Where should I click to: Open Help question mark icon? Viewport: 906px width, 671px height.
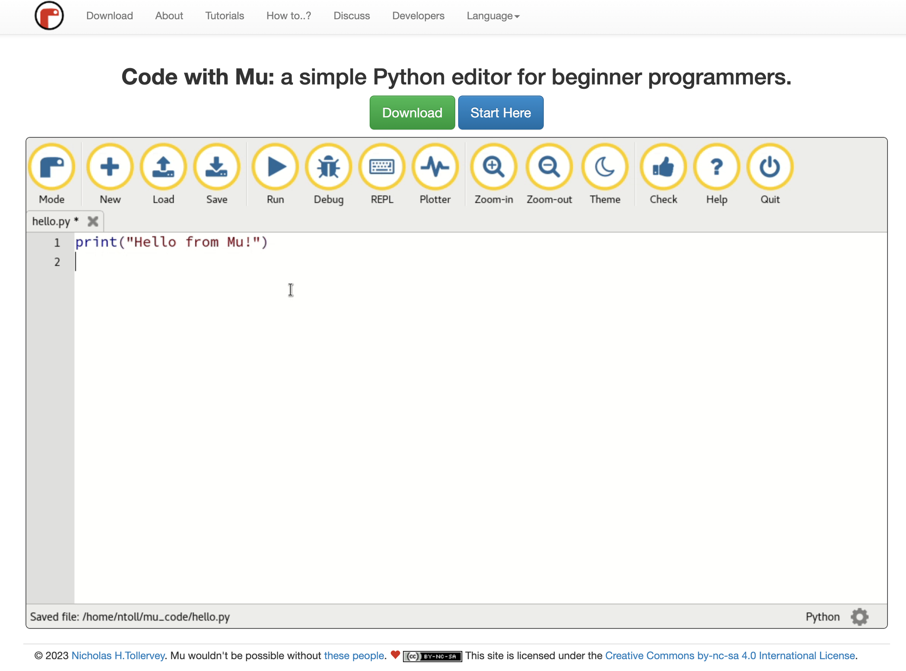(716, 167)
